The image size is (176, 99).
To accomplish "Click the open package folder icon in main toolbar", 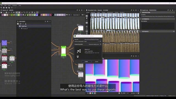I will point(7,8).
